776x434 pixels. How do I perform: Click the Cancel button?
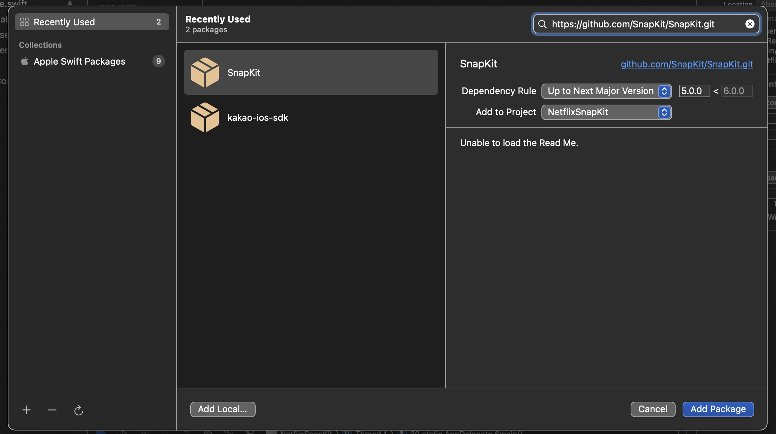pos(653,409)
